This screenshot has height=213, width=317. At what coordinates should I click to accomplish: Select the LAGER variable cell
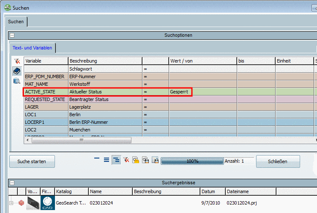[46, 107]
